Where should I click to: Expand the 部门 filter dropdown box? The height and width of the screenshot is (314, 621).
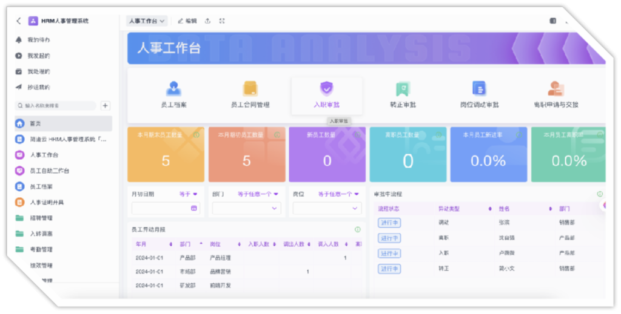click(246, 208)
